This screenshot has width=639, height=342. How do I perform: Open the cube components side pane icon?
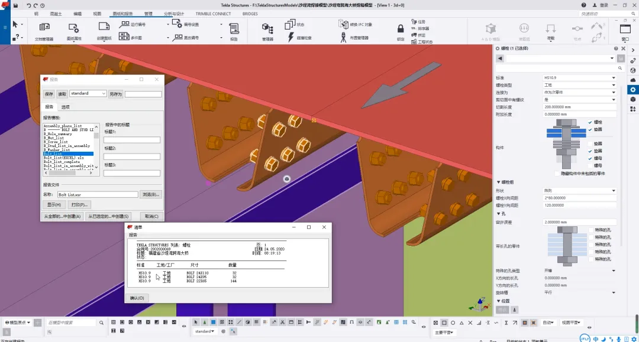point(633,99)
